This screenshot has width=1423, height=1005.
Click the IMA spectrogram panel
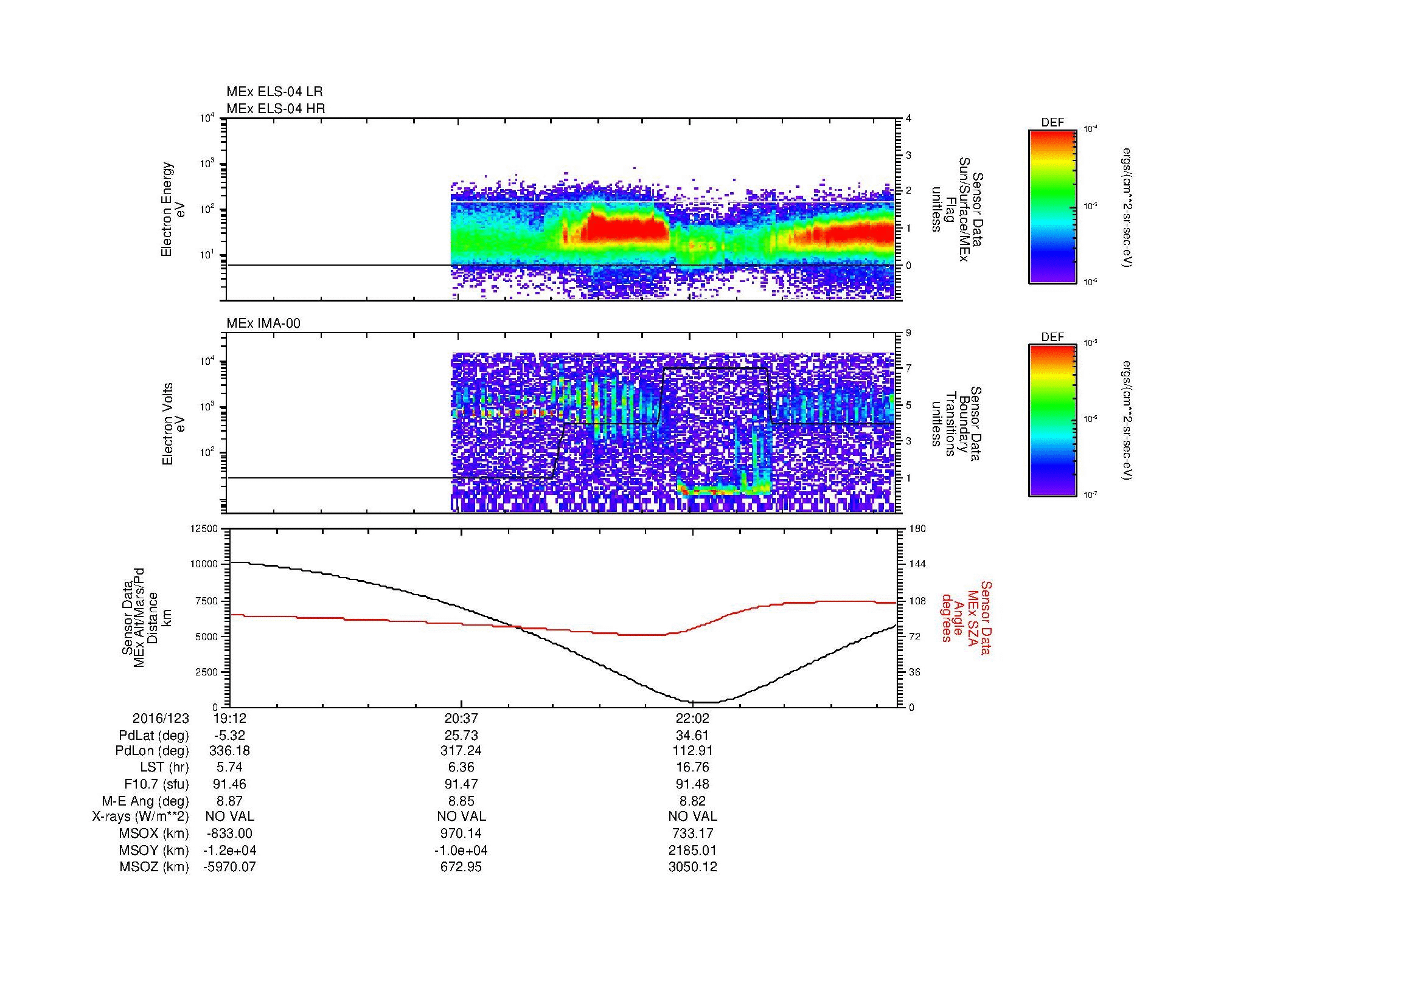tap(562, 423)
